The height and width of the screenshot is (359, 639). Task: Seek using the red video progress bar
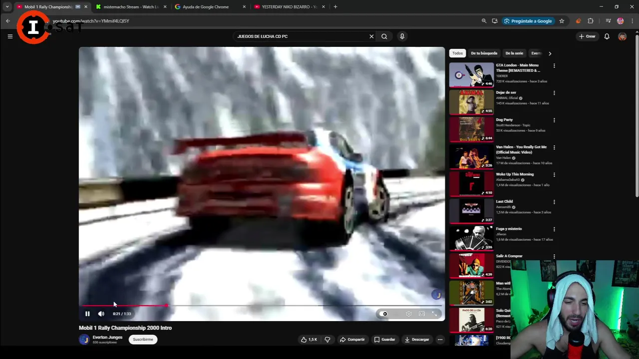pyautogui.click(x=261, y=306)
